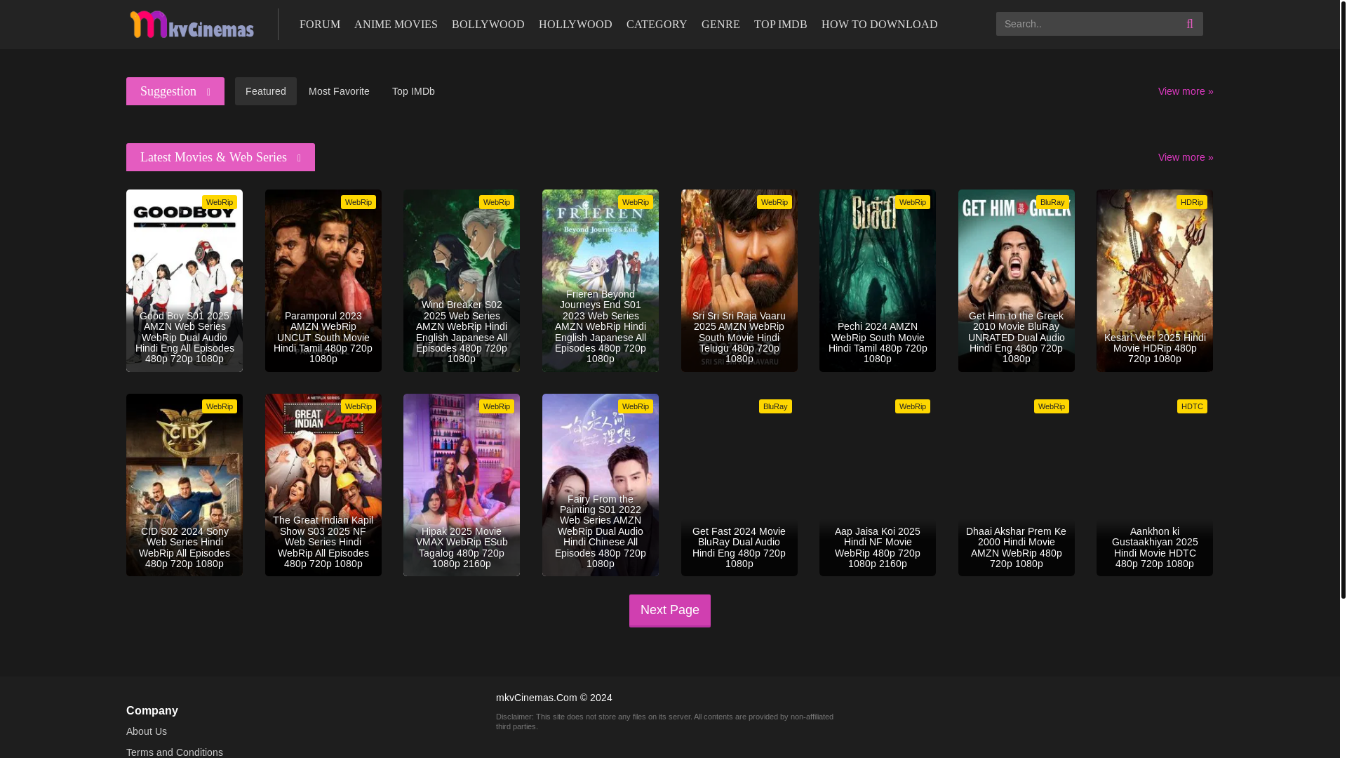1347x758 pixels.
Task: Switch to the Top IMDb tab
Action: click(413, 91)
